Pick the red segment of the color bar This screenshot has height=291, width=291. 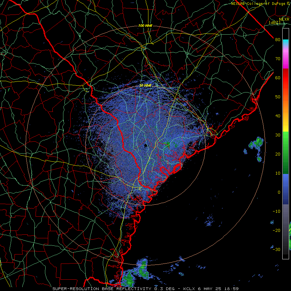coord(286,79)
